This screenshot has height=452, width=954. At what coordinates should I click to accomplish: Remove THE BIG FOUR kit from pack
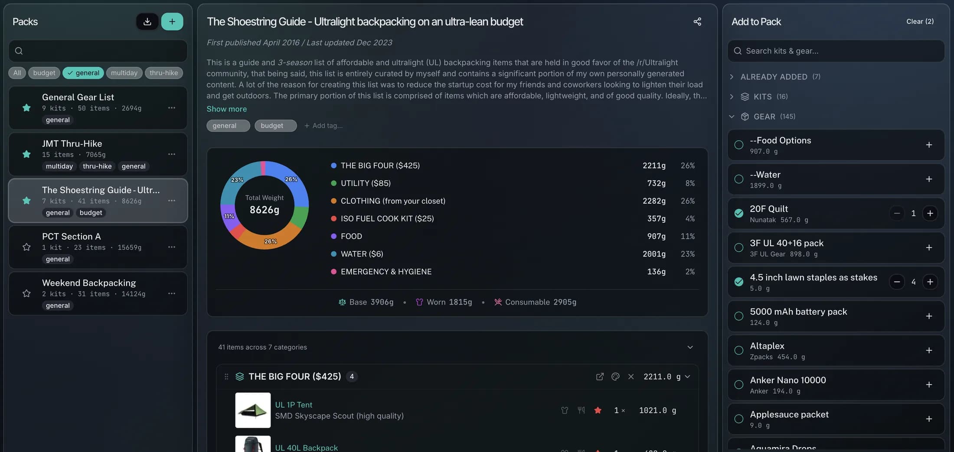click(x=631, y=377)
